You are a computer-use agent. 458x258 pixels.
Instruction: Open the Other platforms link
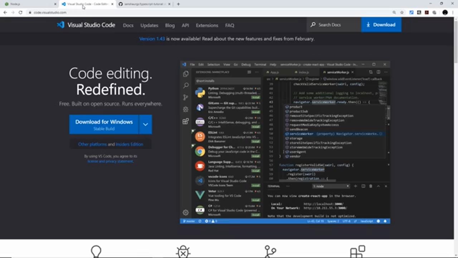click(x=92, y=144)
